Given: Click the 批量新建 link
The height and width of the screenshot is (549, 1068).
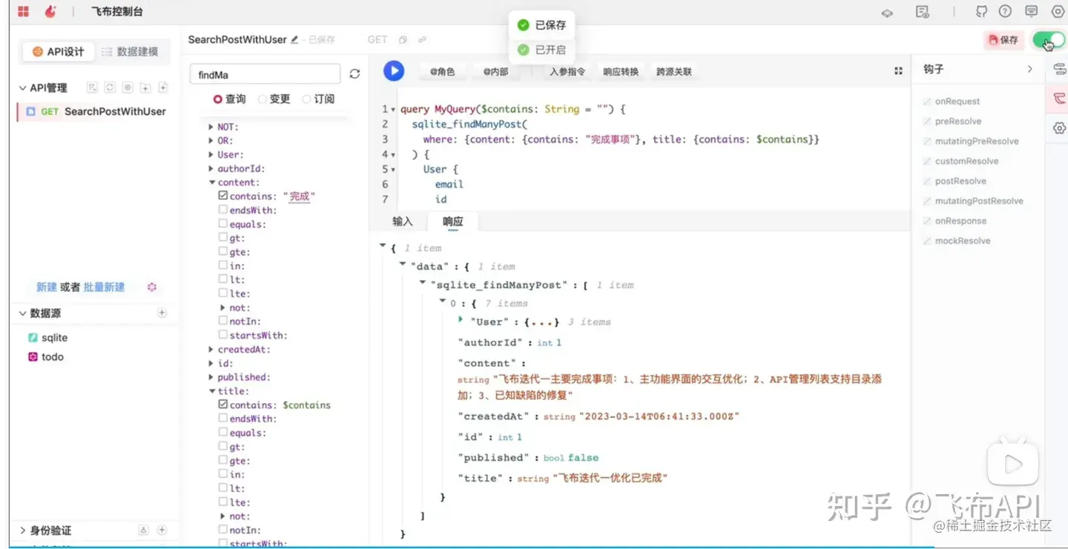Looking at the screenshot, I should [x=104, y=287].
